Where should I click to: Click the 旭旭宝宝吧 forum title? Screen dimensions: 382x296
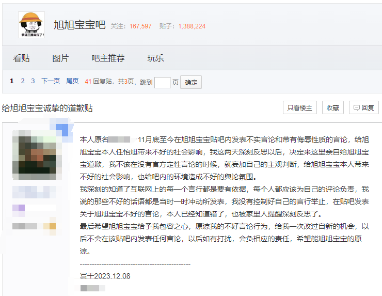point(79,25)
